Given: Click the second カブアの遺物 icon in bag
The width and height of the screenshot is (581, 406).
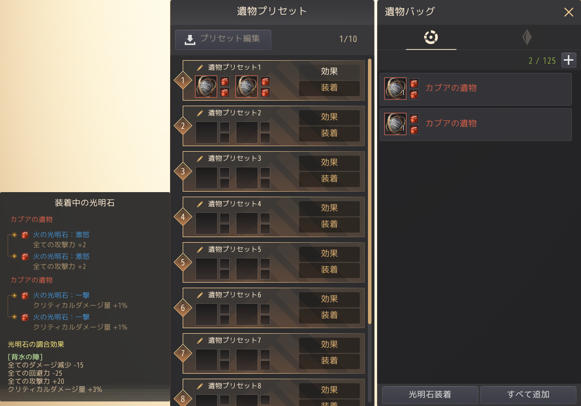Looking at the screenshot, I should [x=395, y=124].
